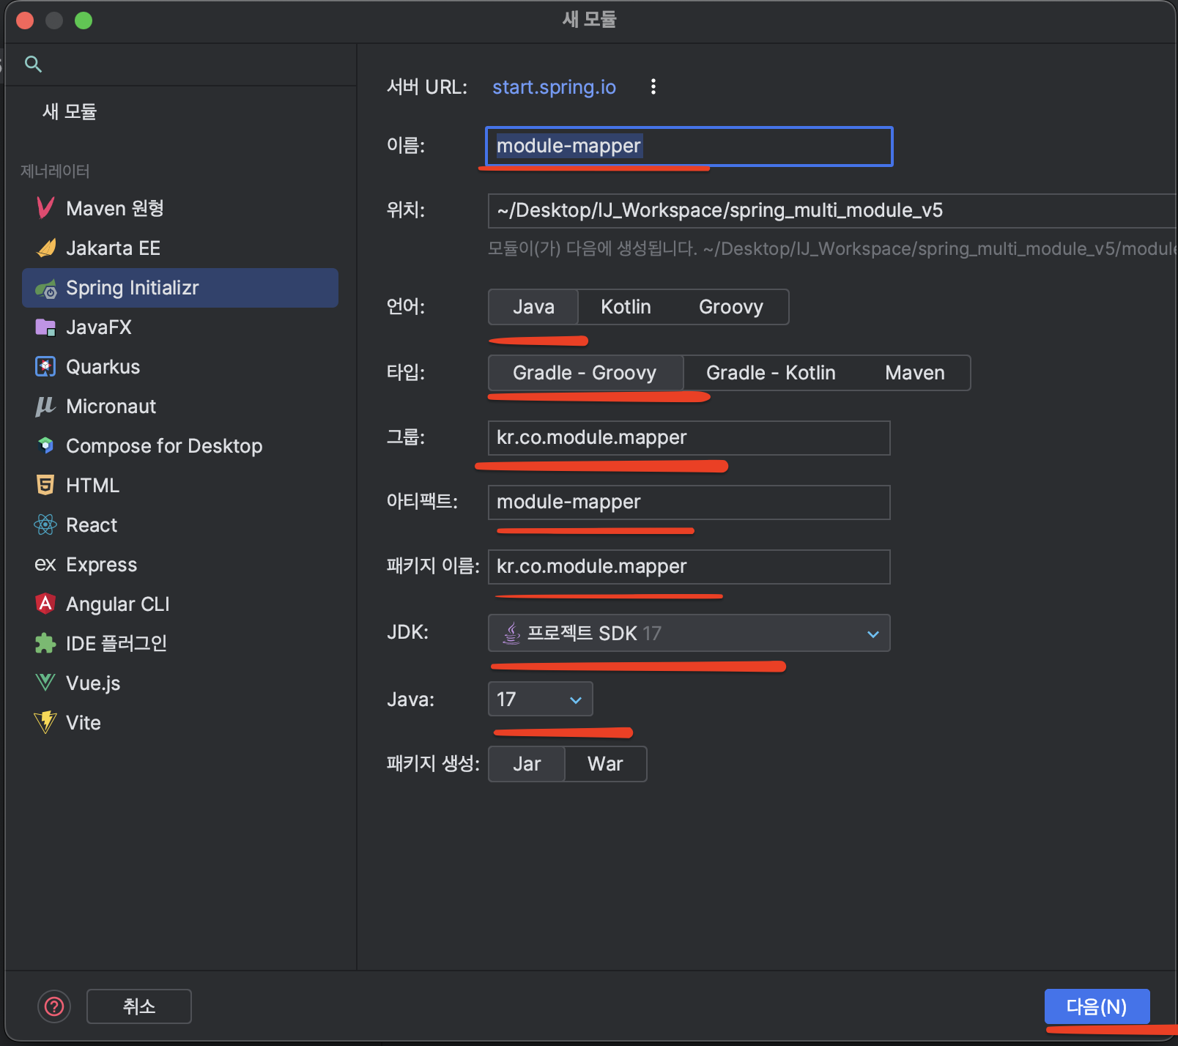
Task: Open help with the question mark icon
Action: point(54,1006)
